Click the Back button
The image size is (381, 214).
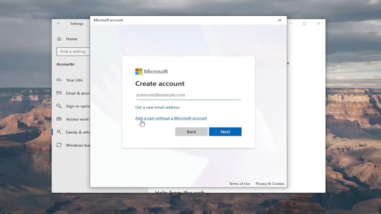click(x=191, y=132)
